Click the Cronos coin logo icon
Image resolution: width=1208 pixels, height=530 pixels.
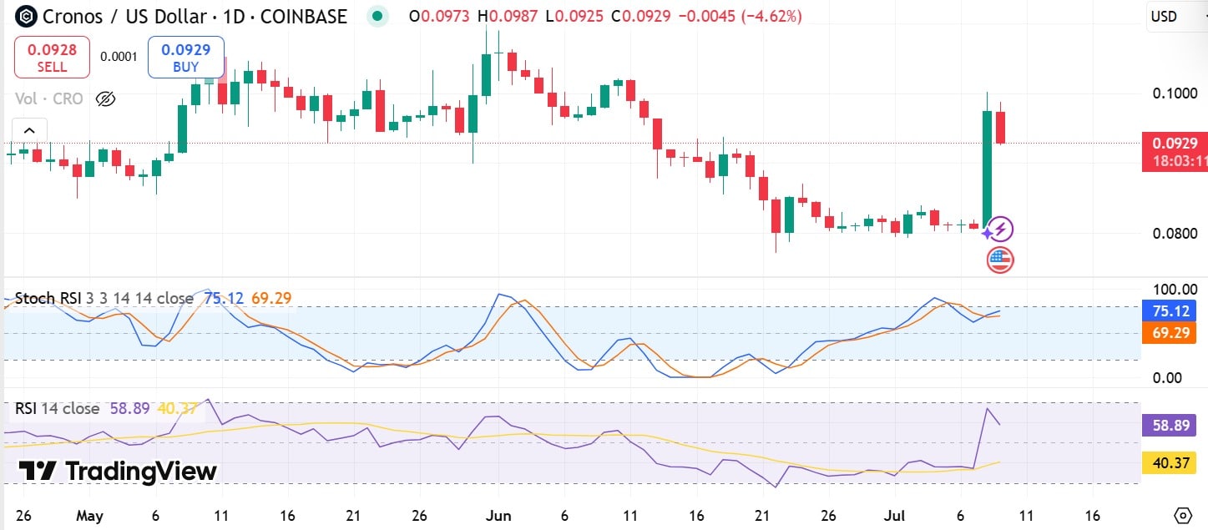point(26,16)
